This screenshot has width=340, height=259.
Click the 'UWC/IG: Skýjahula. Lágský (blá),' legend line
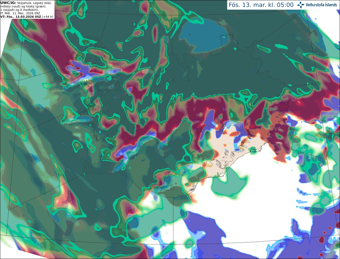[26, 3]
